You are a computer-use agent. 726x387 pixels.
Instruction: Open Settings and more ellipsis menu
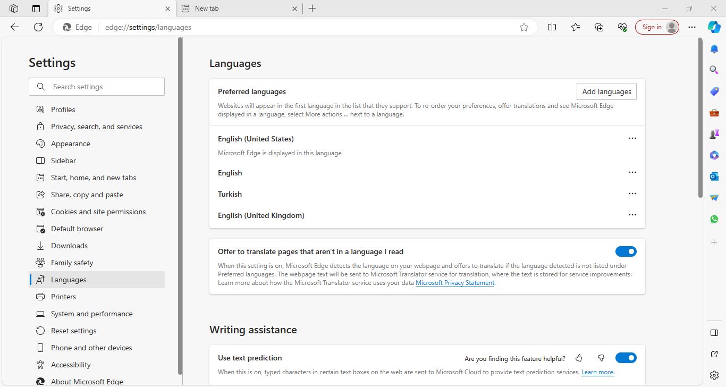pyautogui.click(x=691, y=27)
